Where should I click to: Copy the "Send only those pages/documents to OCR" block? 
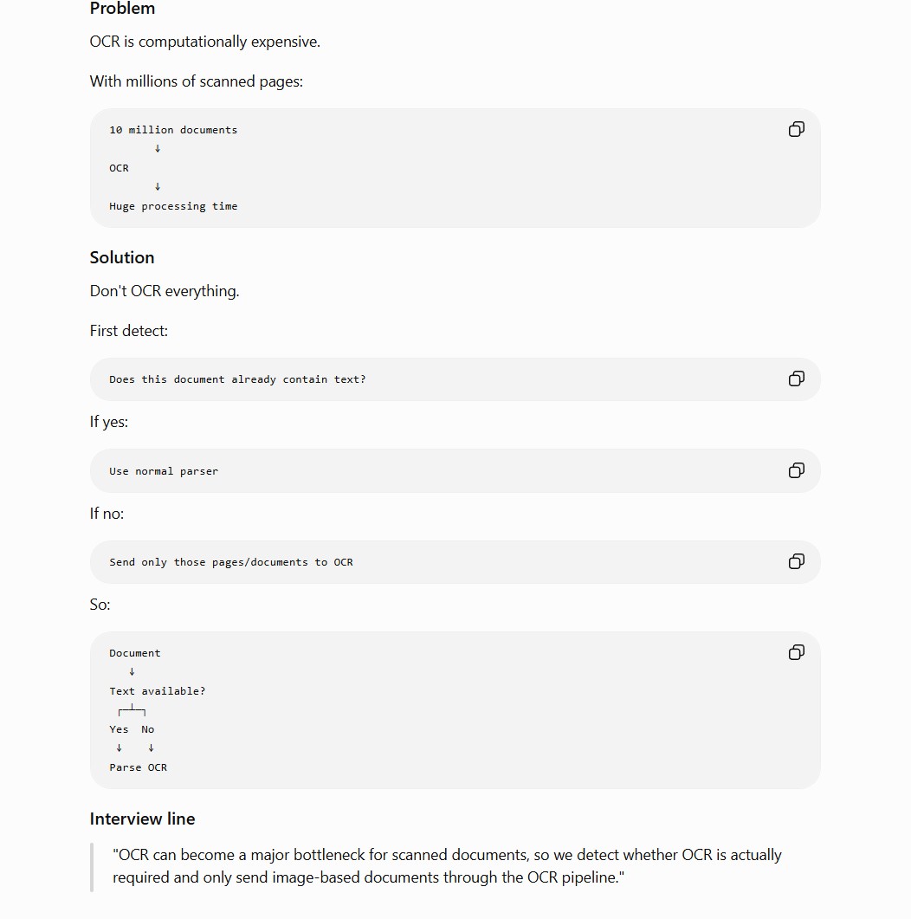[x=796, y=561]
